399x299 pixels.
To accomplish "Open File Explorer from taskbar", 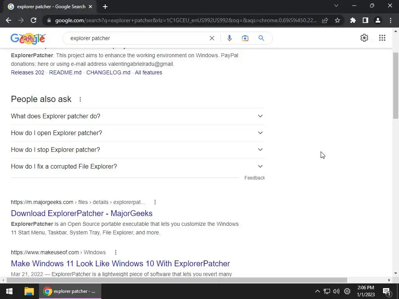I will coord(29,291).
